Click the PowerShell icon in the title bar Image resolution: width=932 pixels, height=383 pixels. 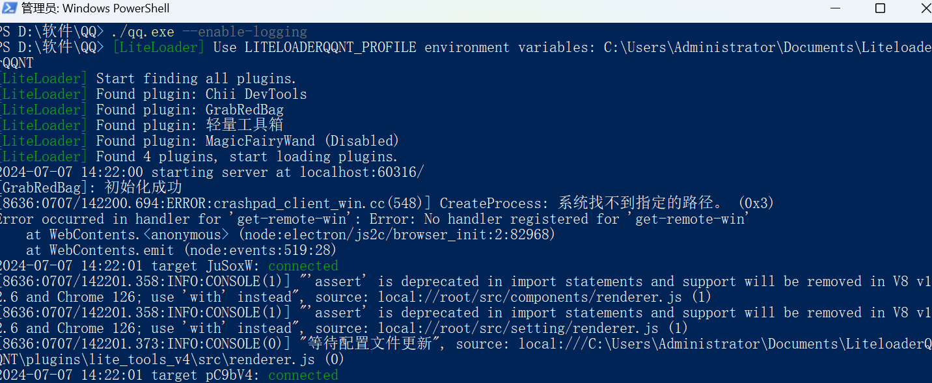pos(9,8)
